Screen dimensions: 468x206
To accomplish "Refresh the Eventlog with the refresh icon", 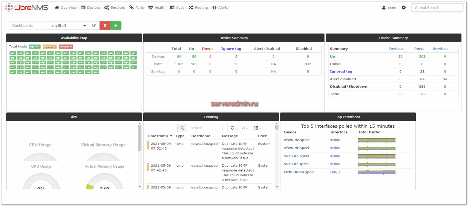I will 232,128.
